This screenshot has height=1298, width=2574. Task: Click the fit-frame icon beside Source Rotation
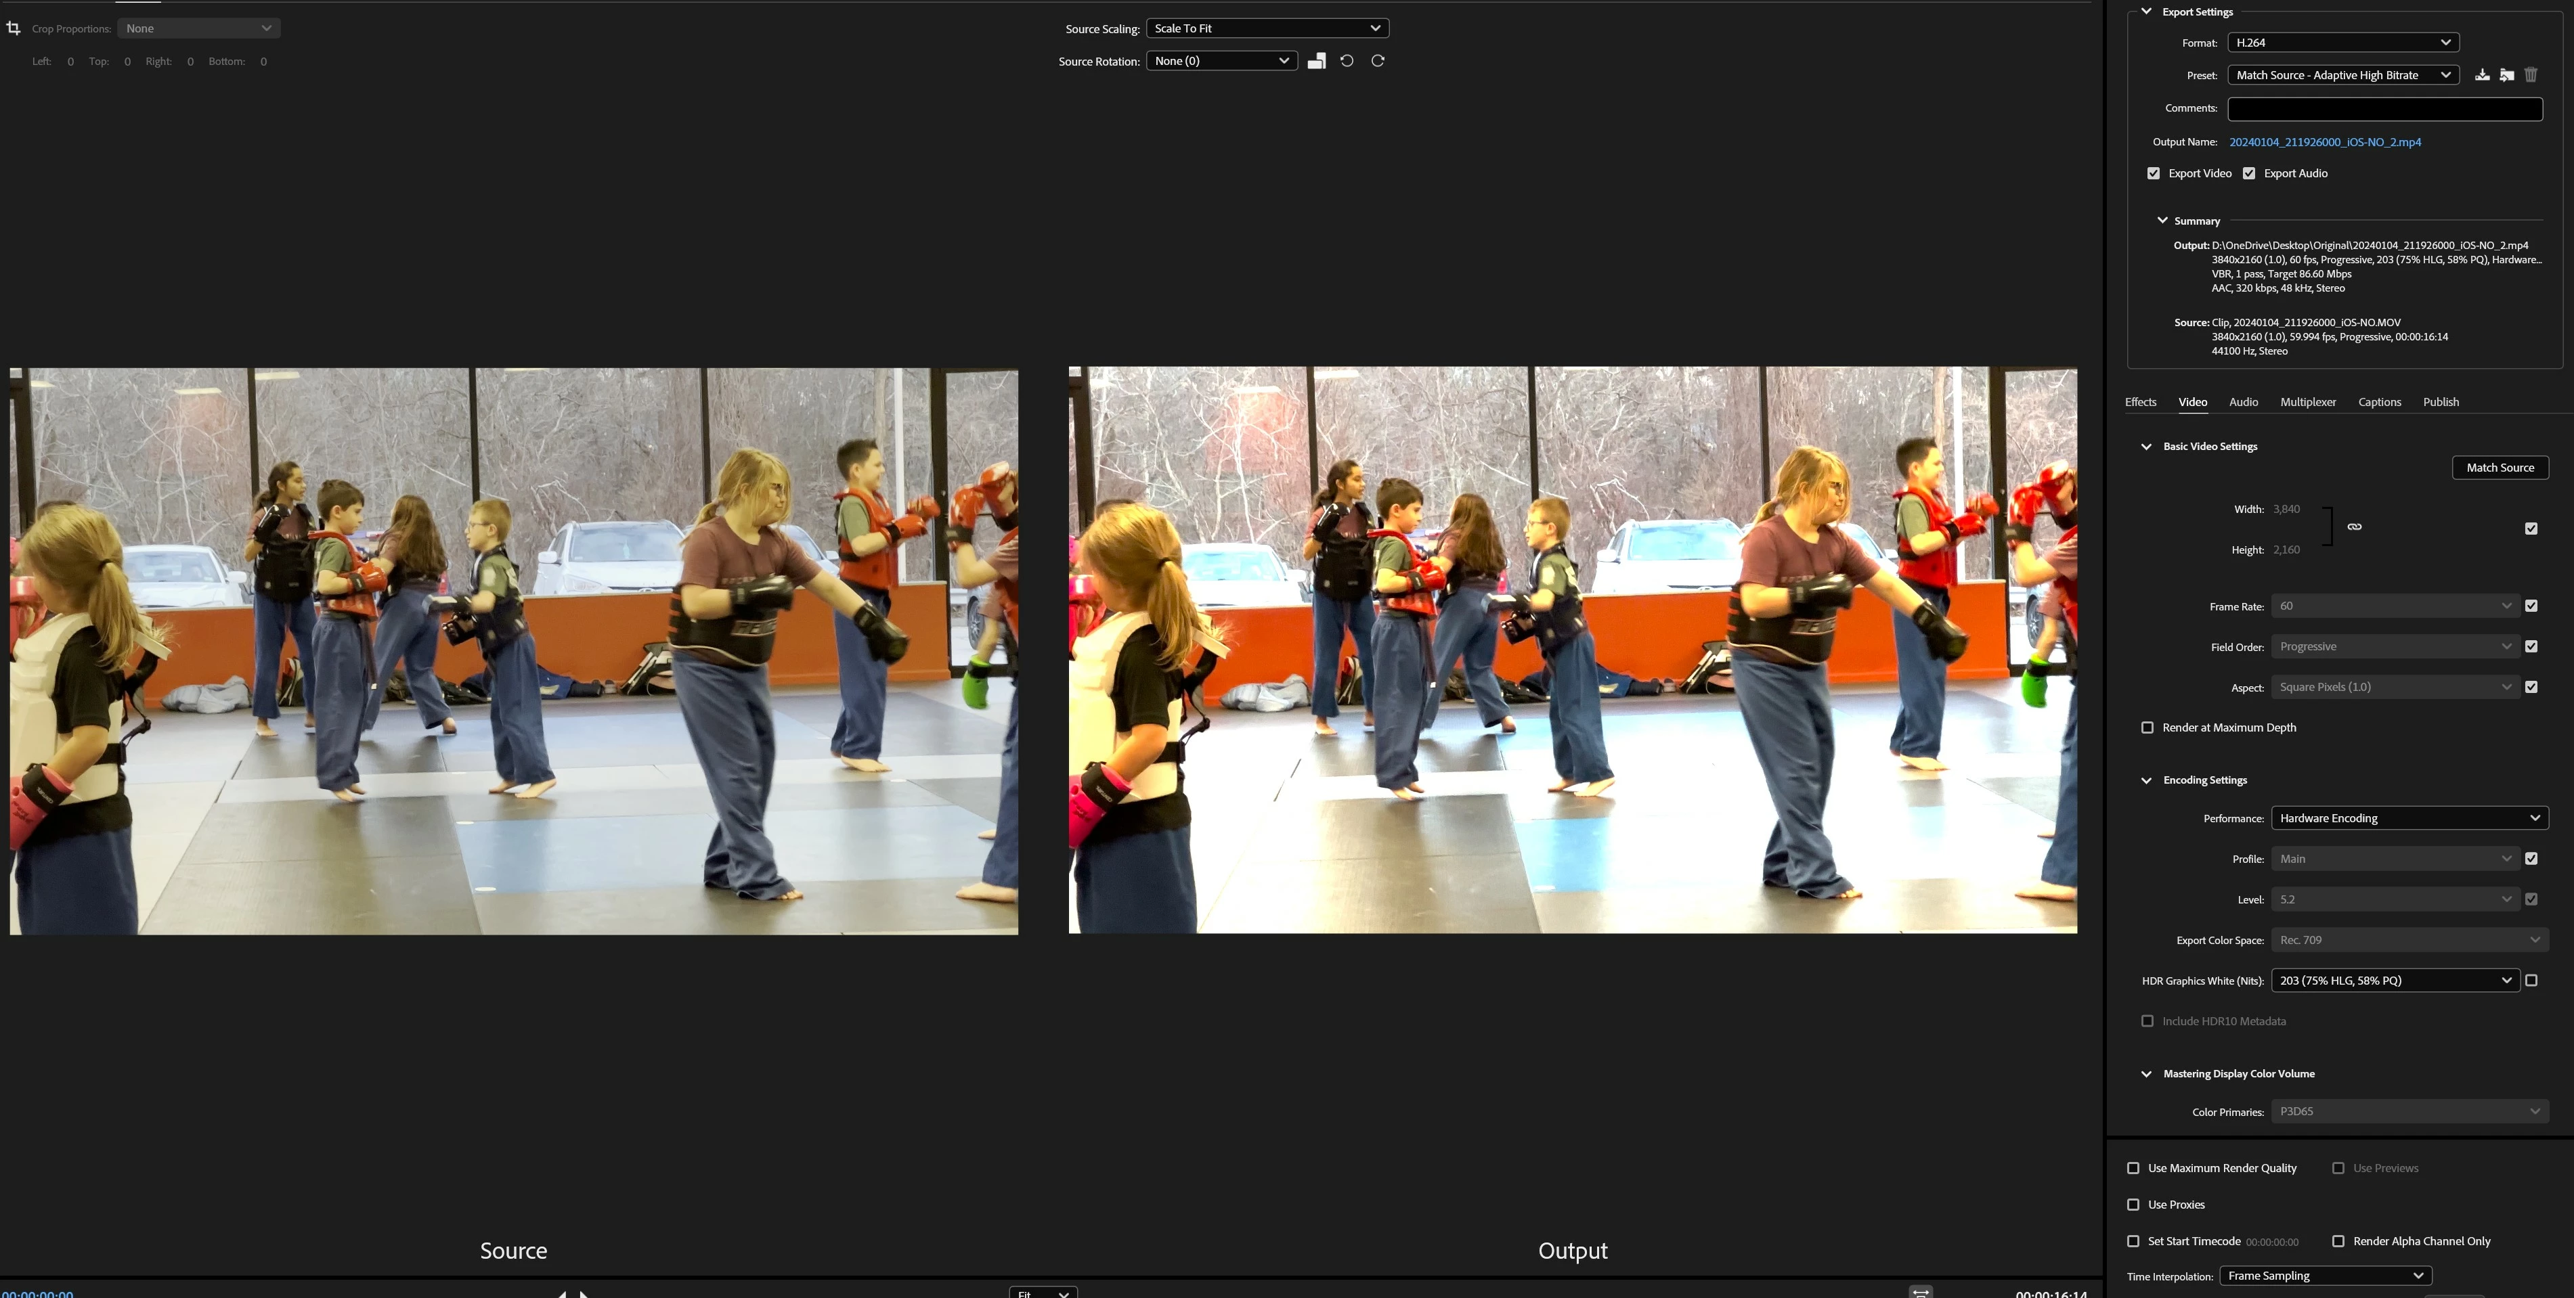[x=1316, y=61]
